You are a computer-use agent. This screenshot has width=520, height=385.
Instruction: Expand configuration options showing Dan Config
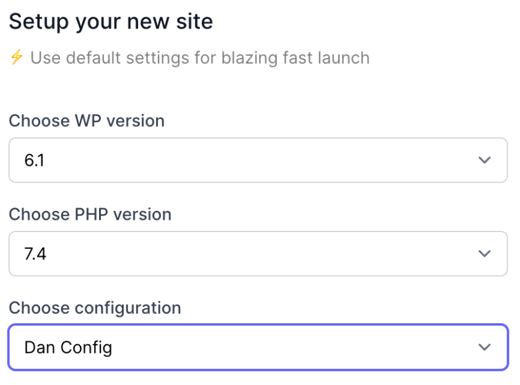click(258, 347)
